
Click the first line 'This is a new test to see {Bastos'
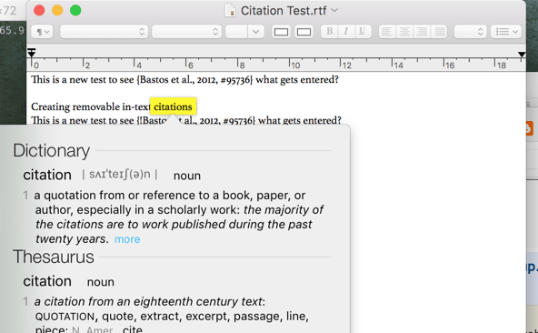tap(184, 79)
